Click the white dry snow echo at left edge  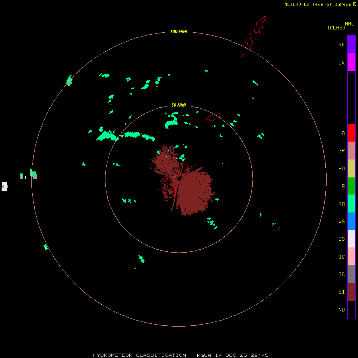coord(4,187)
